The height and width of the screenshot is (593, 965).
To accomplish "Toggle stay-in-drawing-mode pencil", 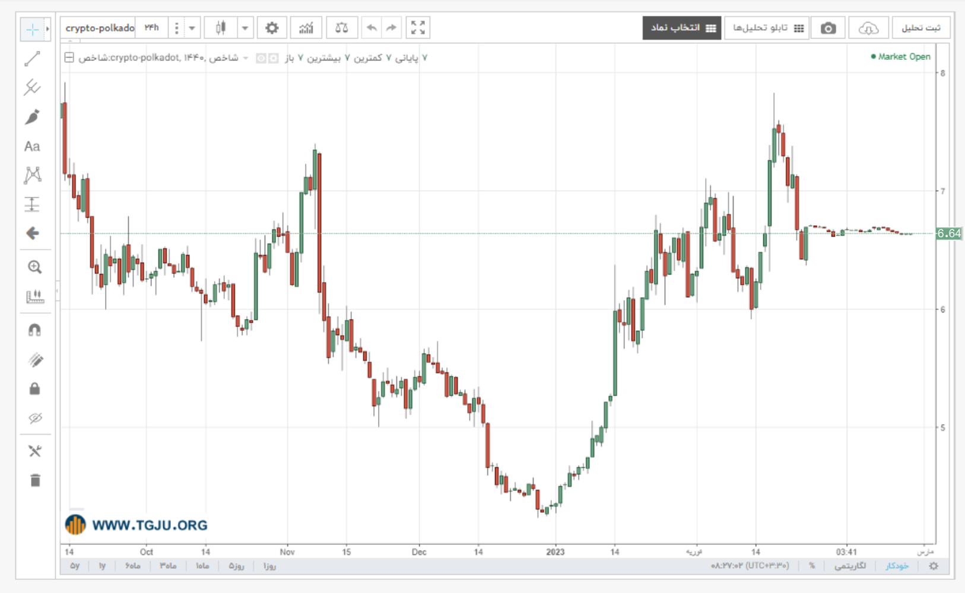I will (x=34, y=359).
